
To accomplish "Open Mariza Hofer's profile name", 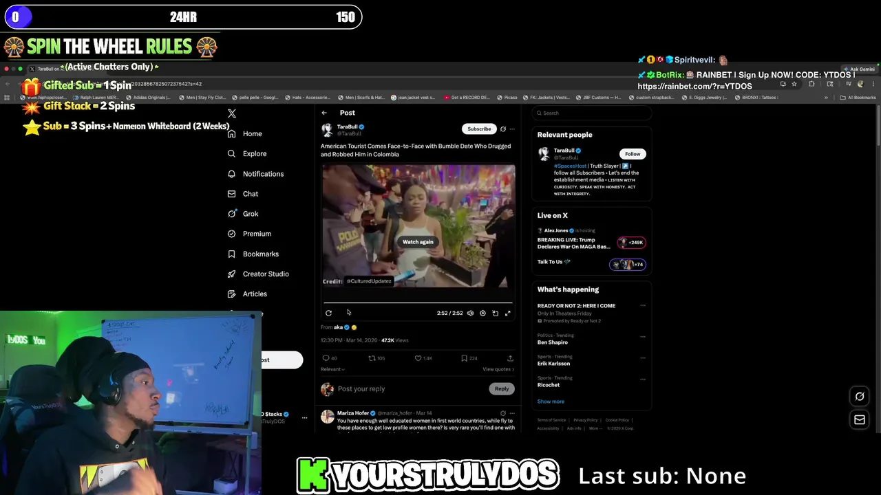I will 353,413.
